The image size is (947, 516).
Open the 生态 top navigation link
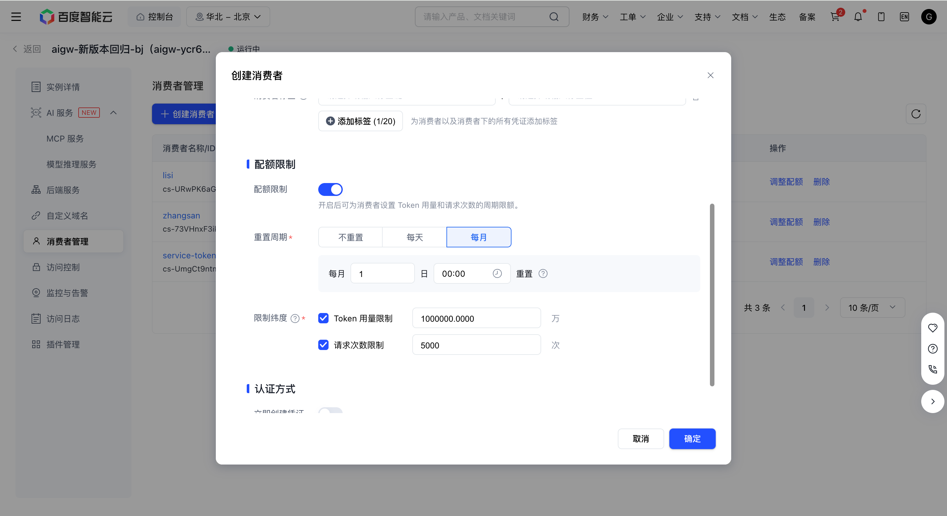coord(777,17)
